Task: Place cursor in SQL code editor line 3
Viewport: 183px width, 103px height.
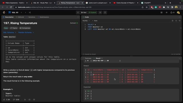Action: click(x=114, y=29)
